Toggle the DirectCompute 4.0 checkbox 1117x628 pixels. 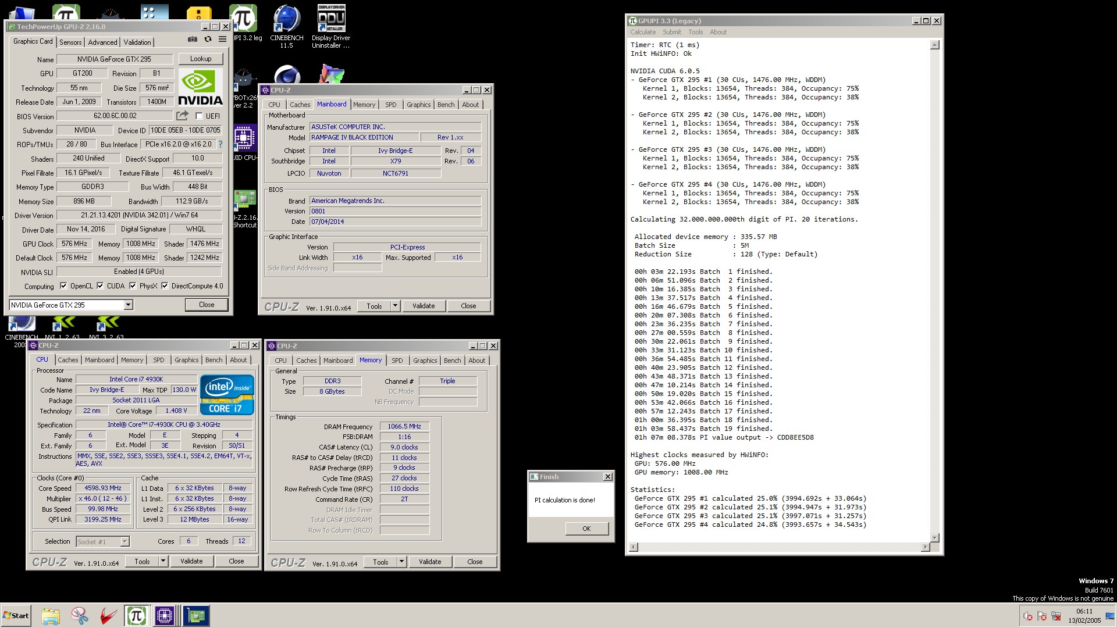point(165,286)
